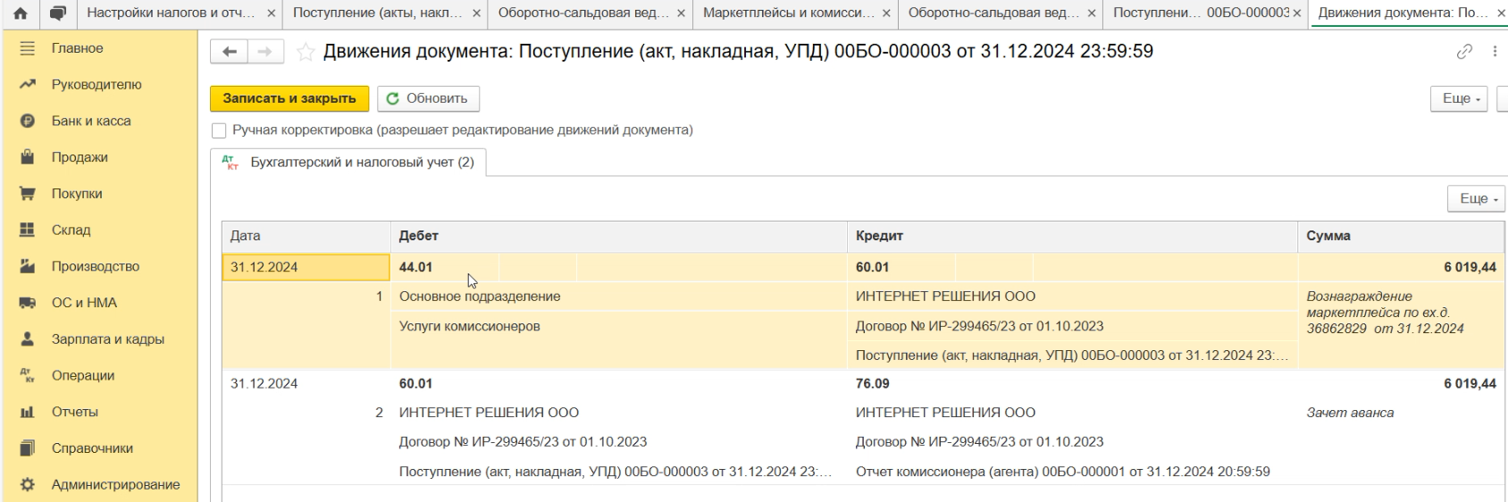Copy link using the chain icon
Screen dimensions: 1508x502
[x=1464, y=52]
